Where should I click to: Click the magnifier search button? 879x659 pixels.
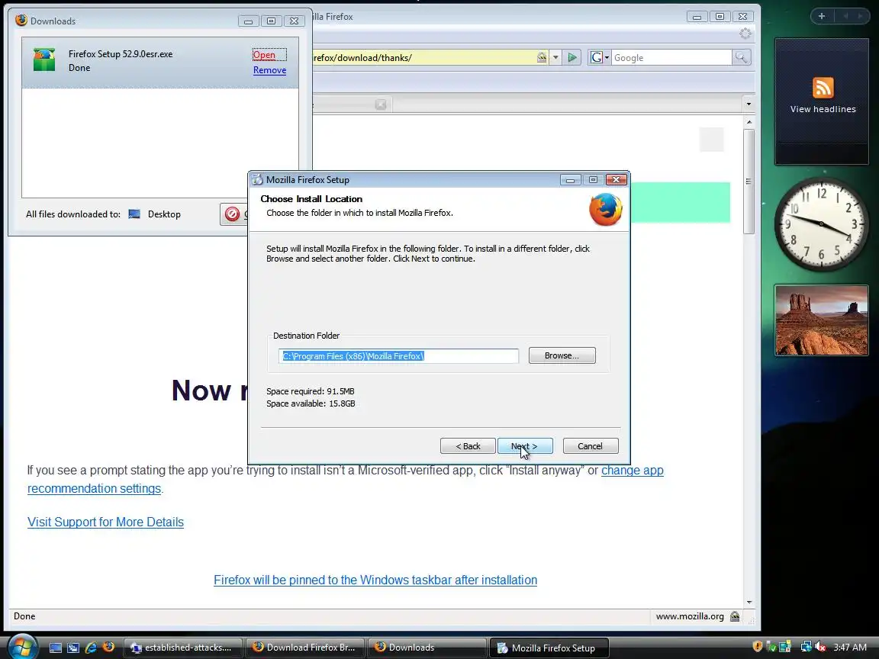[741, 57]
